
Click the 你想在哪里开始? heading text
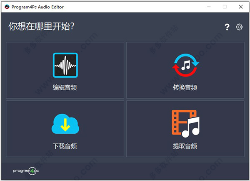[41, 26]
